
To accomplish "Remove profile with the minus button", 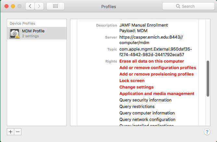I will (x=18, y=132).
